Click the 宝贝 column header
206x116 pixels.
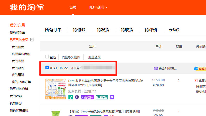click(x=92, y=46)
